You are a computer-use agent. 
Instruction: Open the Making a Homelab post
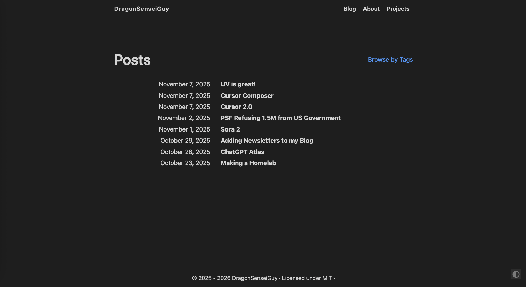click(248, 163)
